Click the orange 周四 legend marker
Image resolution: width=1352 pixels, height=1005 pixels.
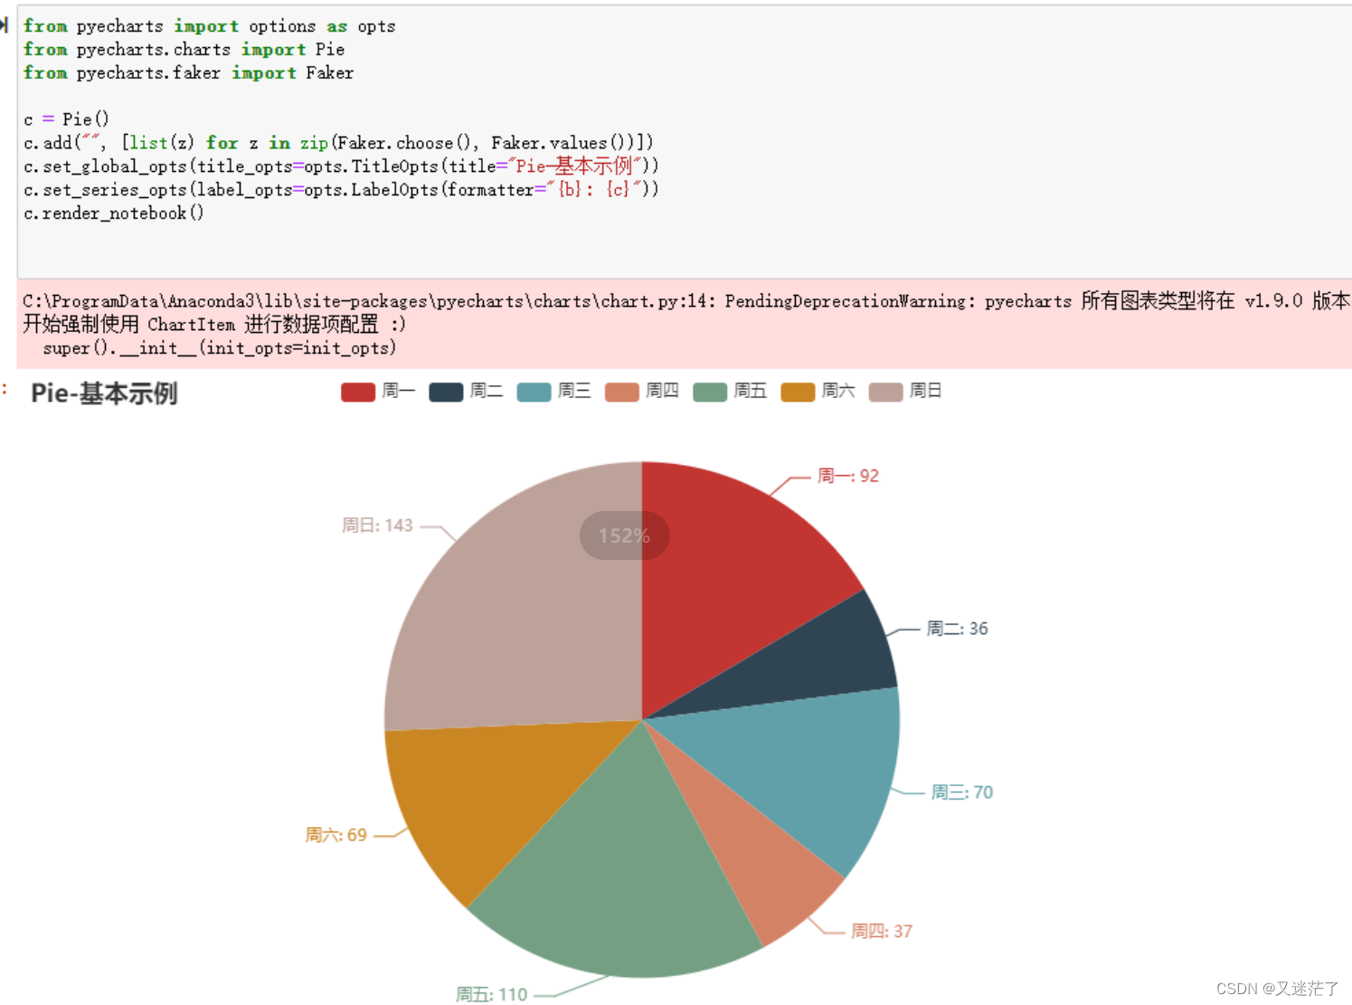pos(621,392)
